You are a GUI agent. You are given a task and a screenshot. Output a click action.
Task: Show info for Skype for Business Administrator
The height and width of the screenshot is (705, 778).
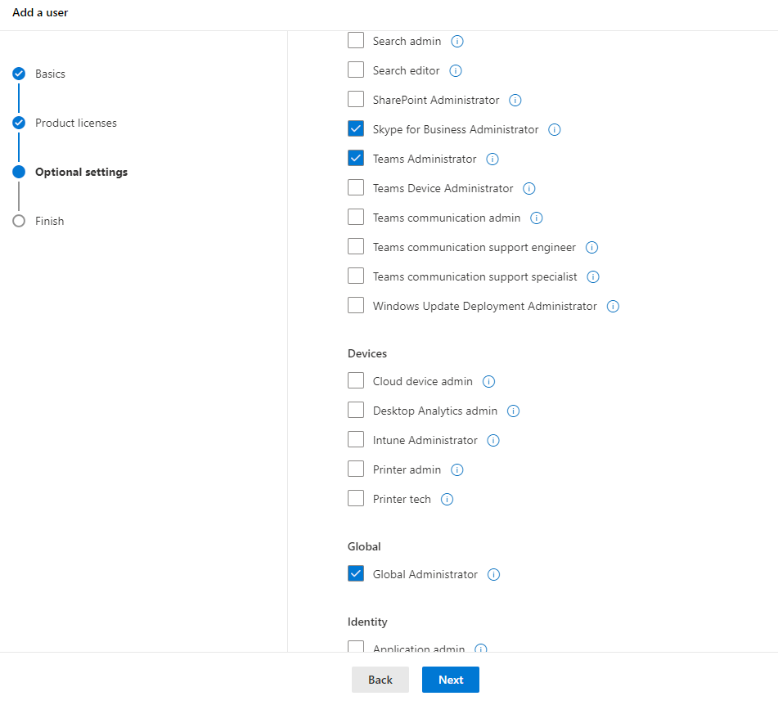click(554, 129)
